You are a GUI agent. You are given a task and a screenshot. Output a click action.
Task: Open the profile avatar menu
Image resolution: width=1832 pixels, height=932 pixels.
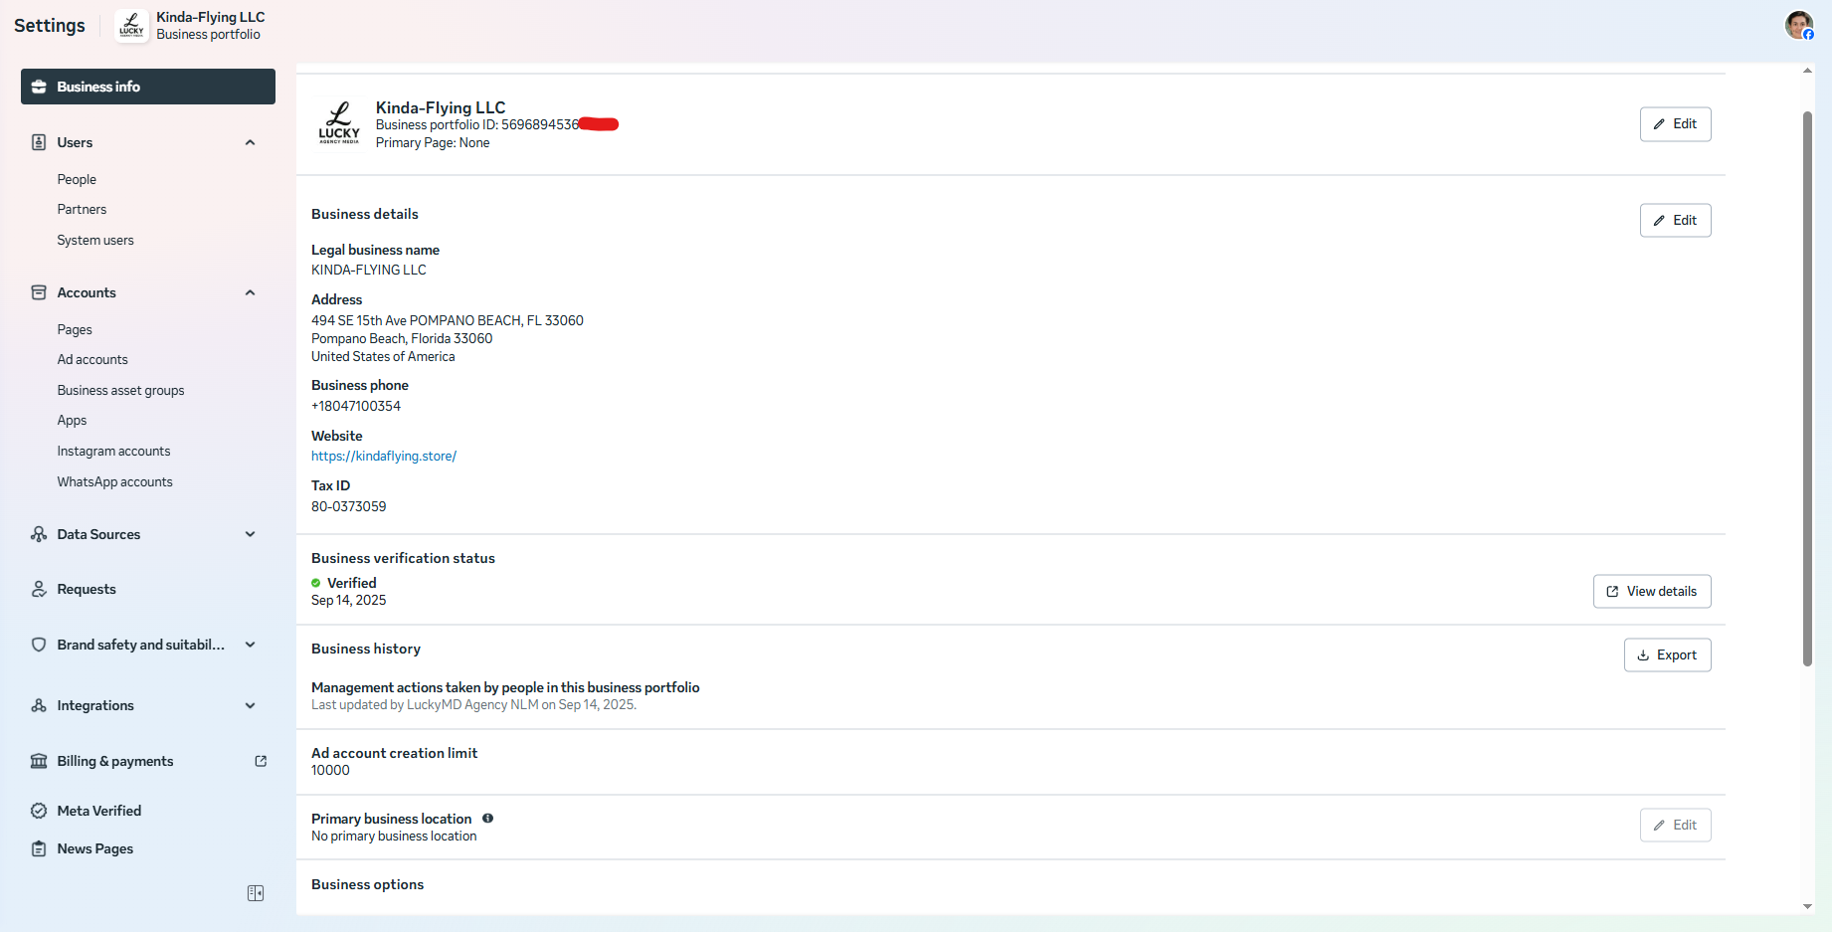(x=1799, y=25)
